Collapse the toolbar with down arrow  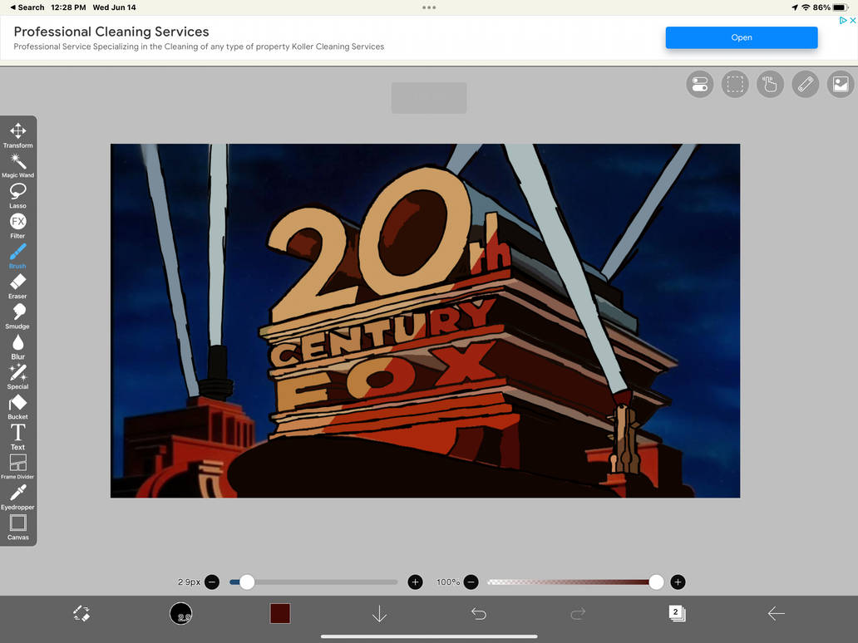[x=379, y=613]
